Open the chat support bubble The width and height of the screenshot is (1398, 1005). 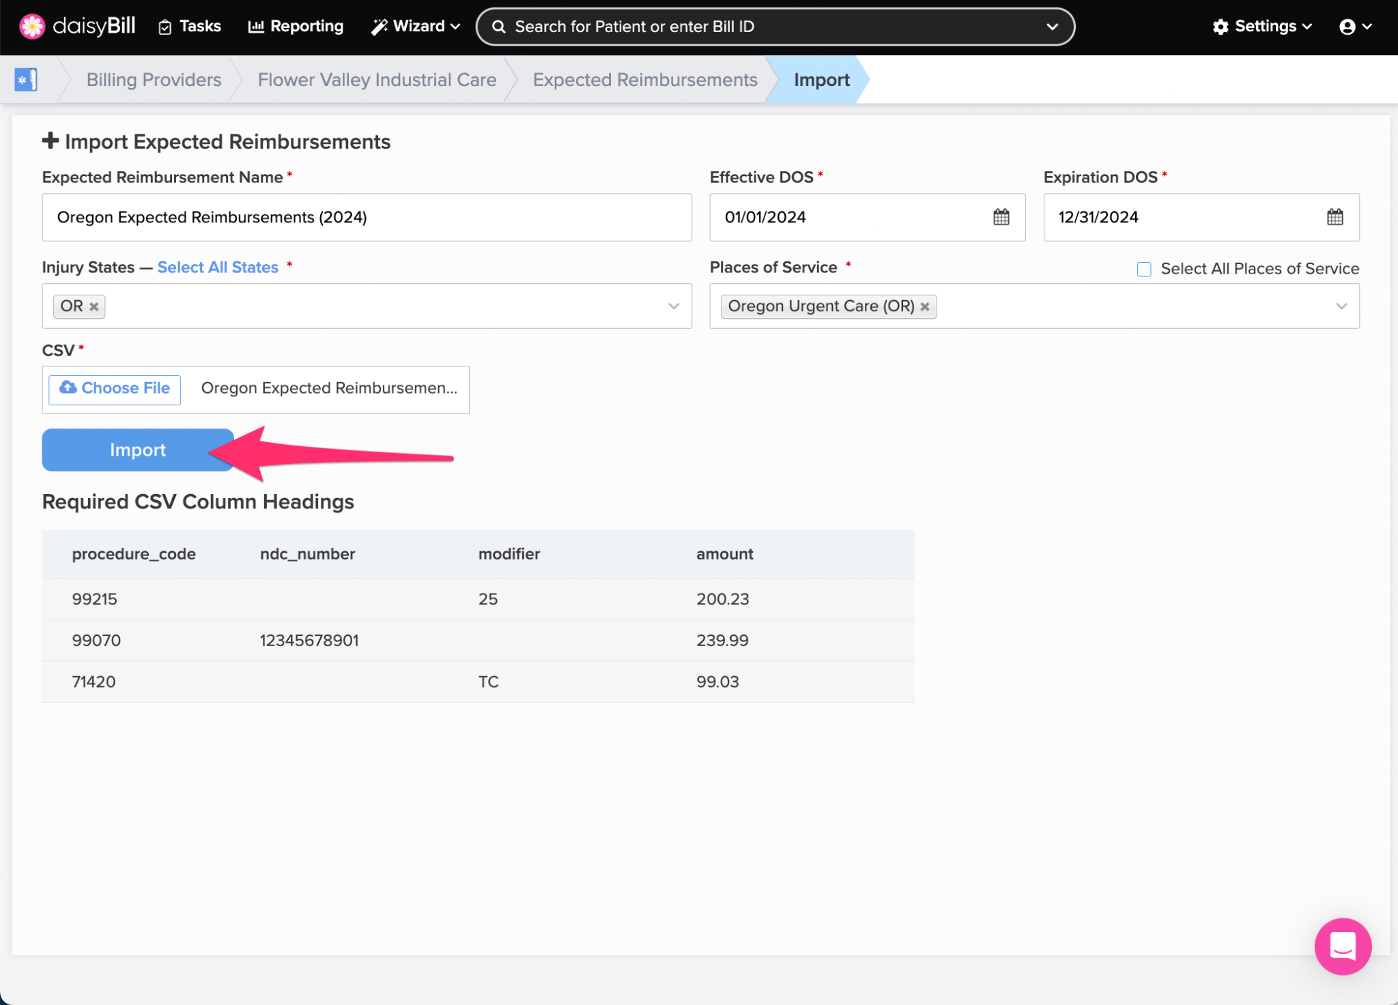(x=1342, y=946)
